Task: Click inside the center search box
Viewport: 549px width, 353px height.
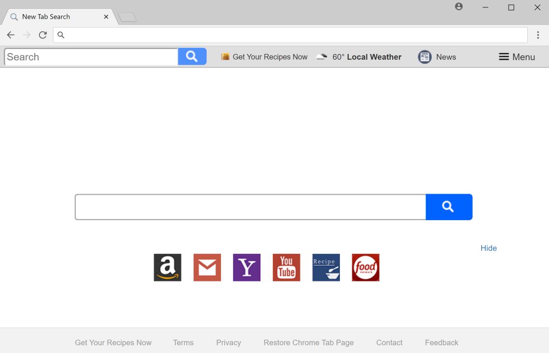Action: pos(249,207)
